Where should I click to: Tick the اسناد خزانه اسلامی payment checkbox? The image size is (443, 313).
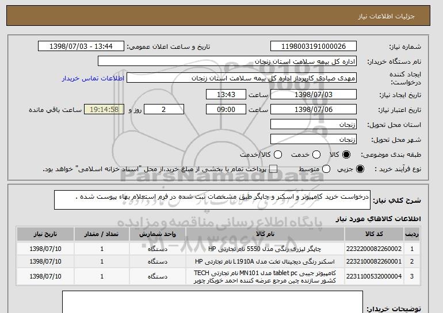[x=273, y=169]
